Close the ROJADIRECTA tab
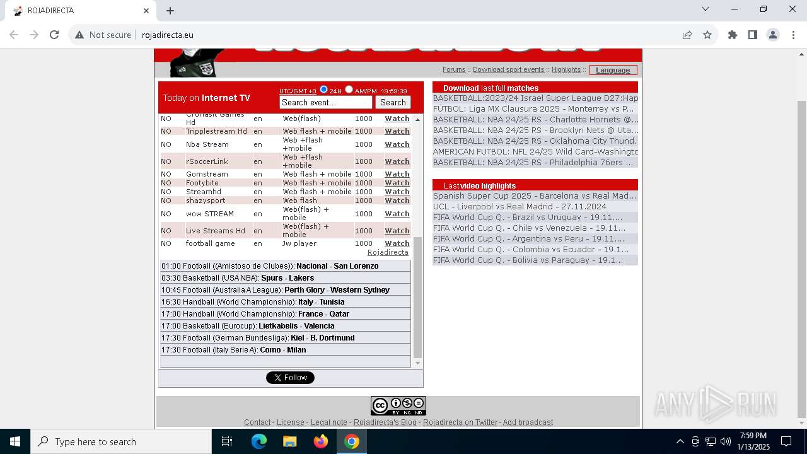 146,11
